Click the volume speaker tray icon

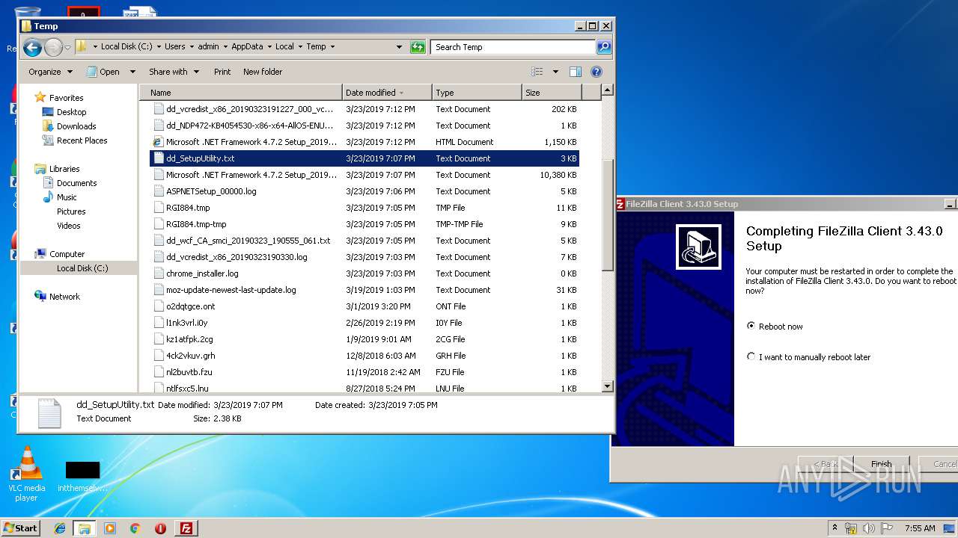click(869, 528)
